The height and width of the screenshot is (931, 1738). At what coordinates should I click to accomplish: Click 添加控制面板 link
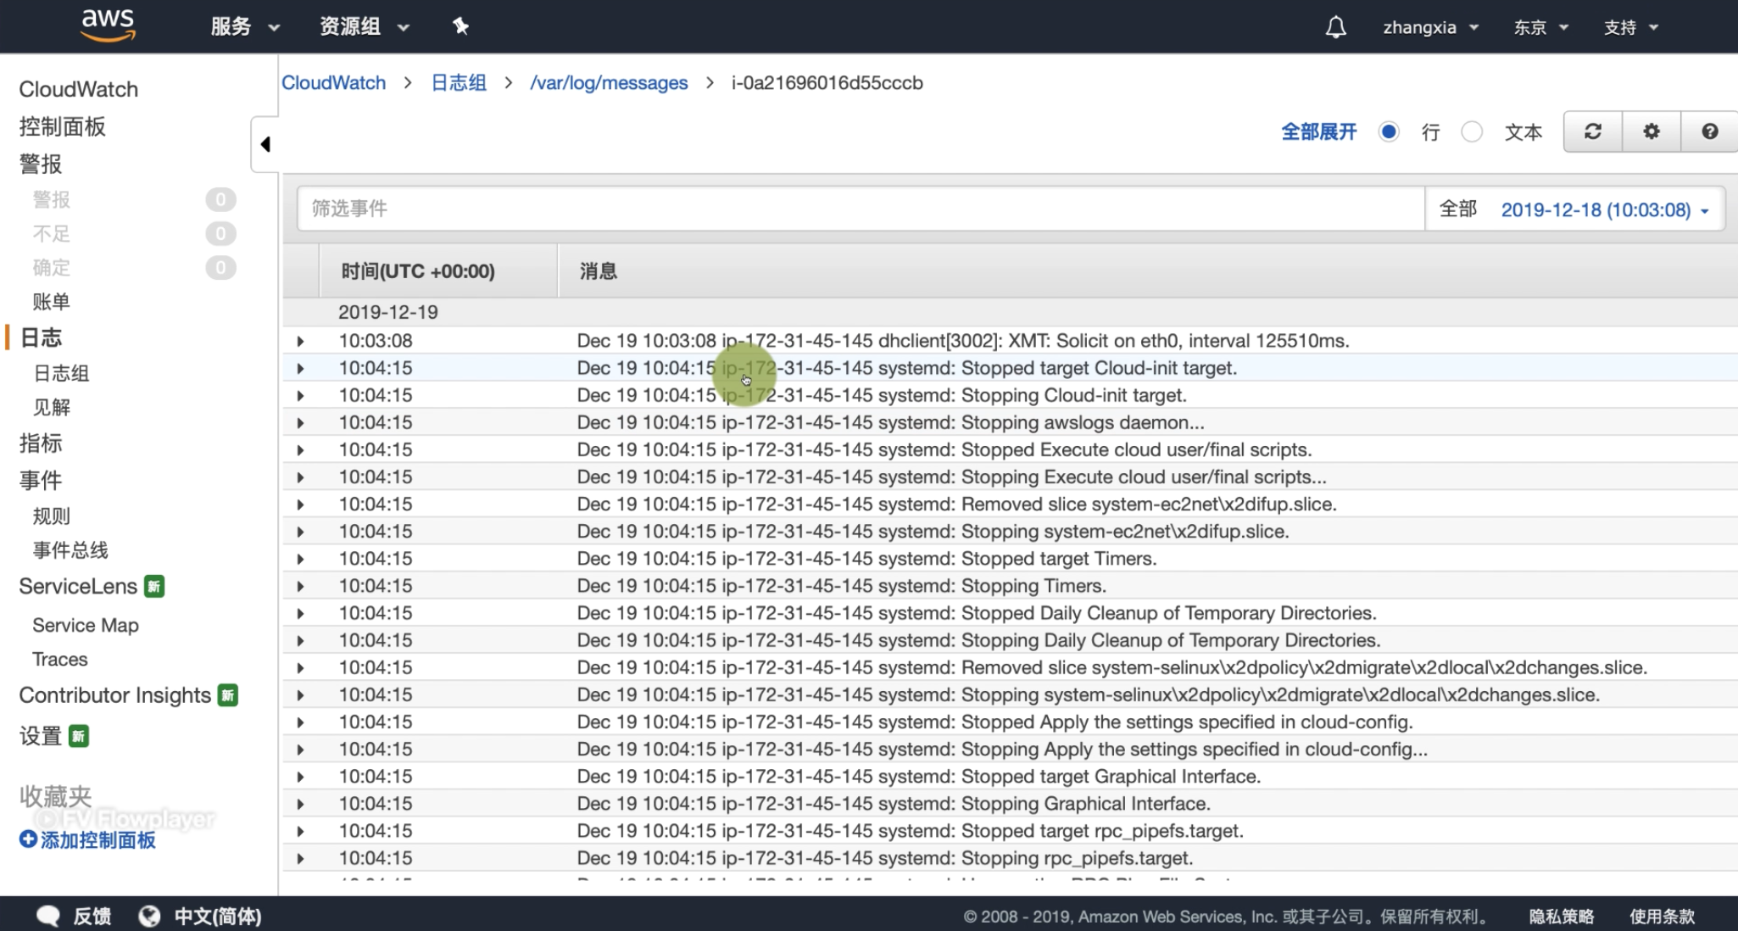coord(97,839)
